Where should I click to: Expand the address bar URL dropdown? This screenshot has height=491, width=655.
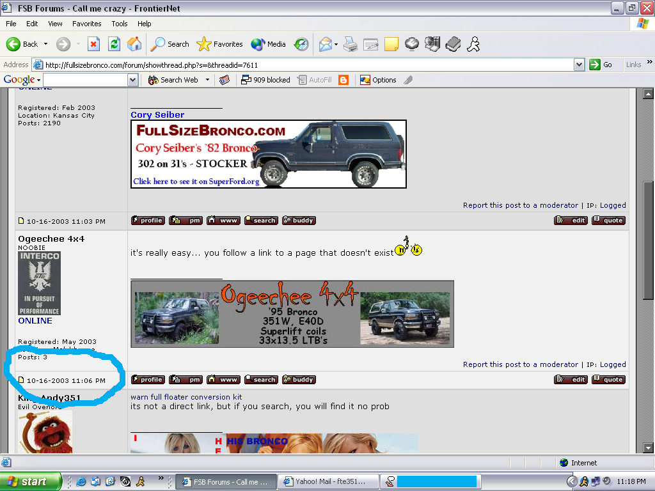(x=579, y=65)
